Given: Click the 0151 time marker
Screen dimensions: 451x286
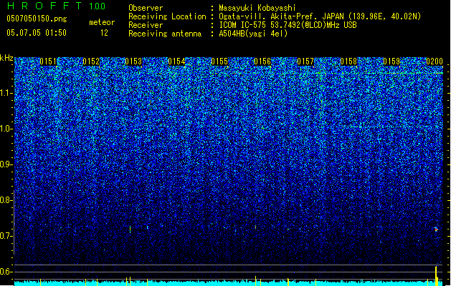Looking at the screenshot, I should [x=48, y=61].
